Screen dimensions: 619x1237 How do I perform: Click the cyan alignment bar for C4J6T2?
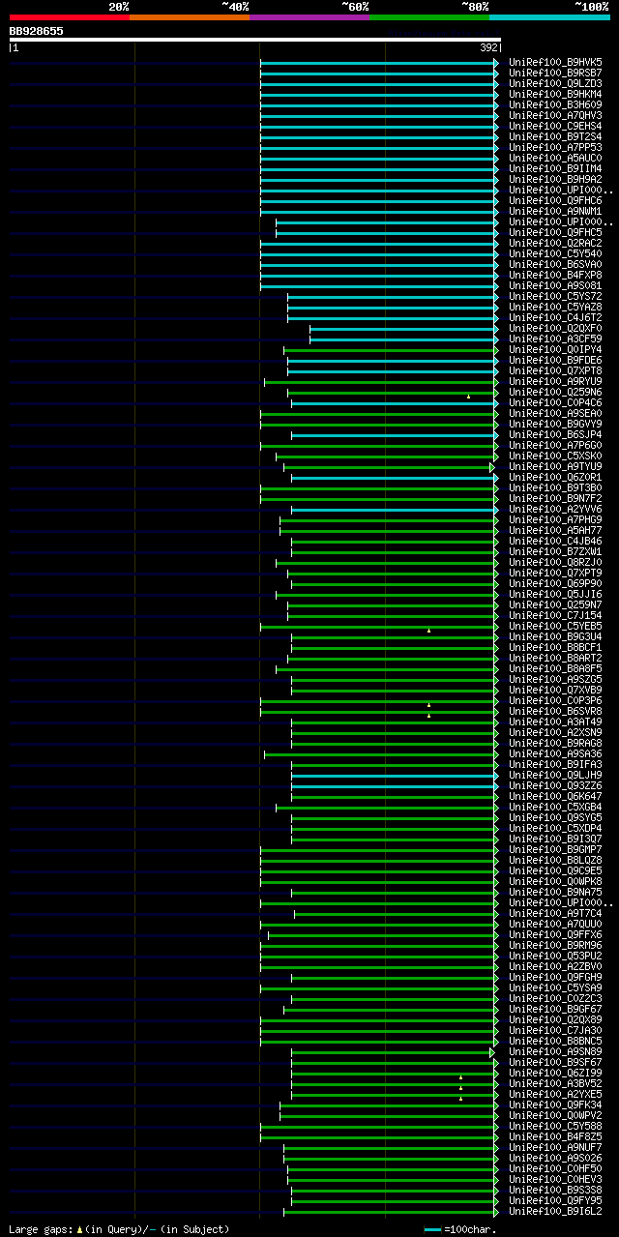click(391, 317)
